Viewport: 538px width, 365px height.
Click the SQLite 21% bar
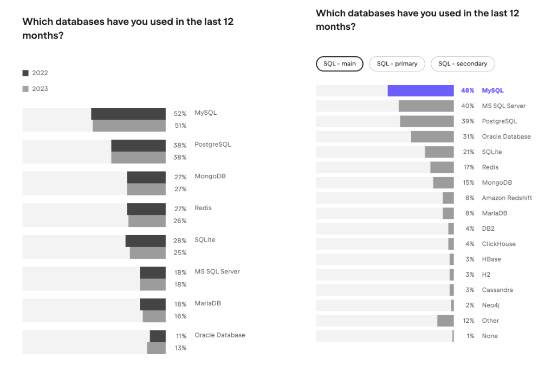(x=439, y=152)
